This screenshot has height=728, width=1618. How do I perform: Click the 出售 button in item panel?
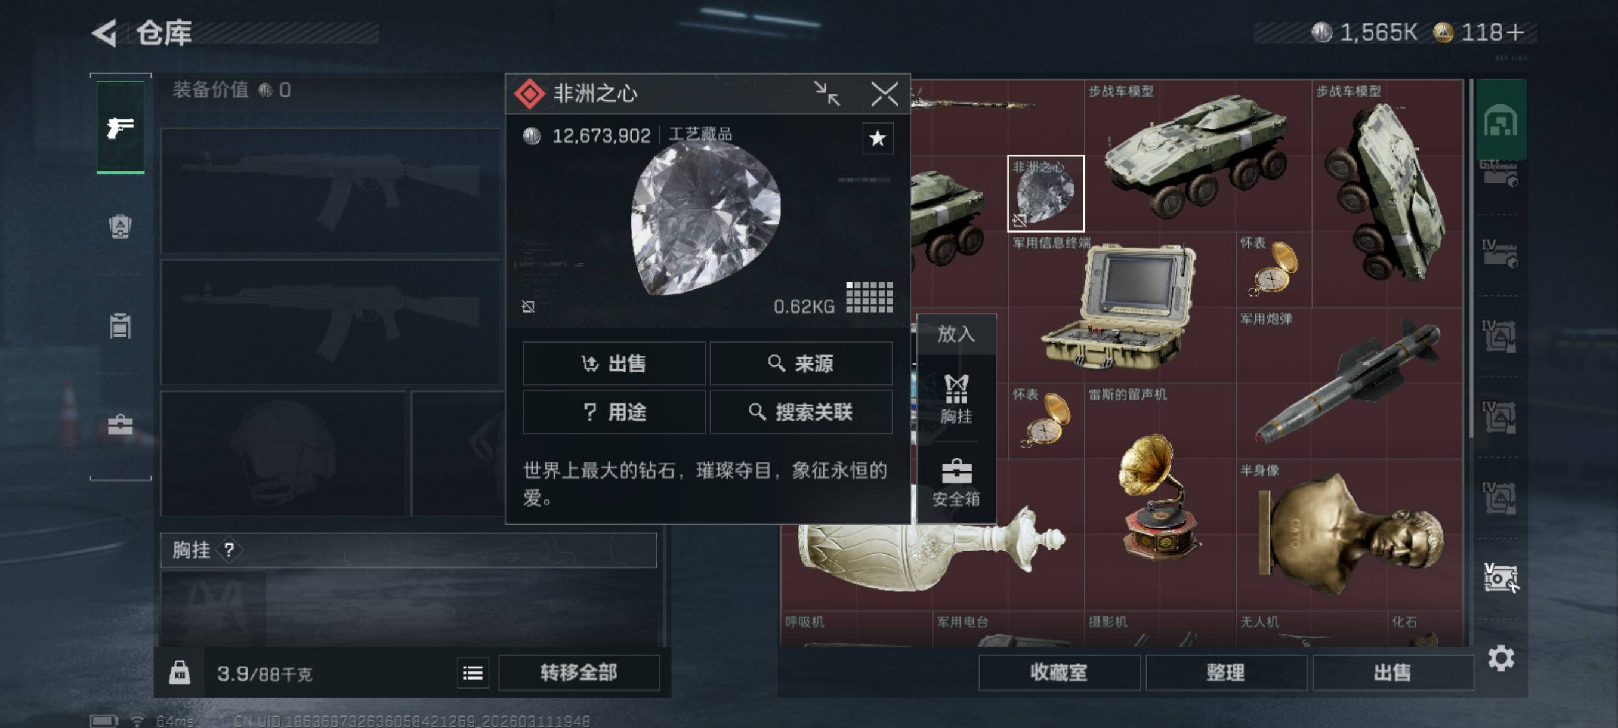click(x=614, y=363)
